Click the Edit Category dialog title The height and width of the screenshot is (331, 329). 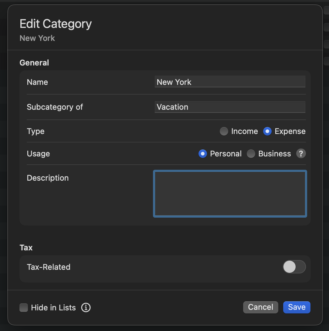click(x=56, y=24)
